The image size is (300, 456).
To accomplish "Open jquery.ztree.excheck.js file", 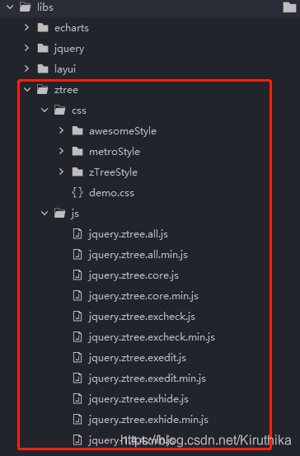I will 142,317.
